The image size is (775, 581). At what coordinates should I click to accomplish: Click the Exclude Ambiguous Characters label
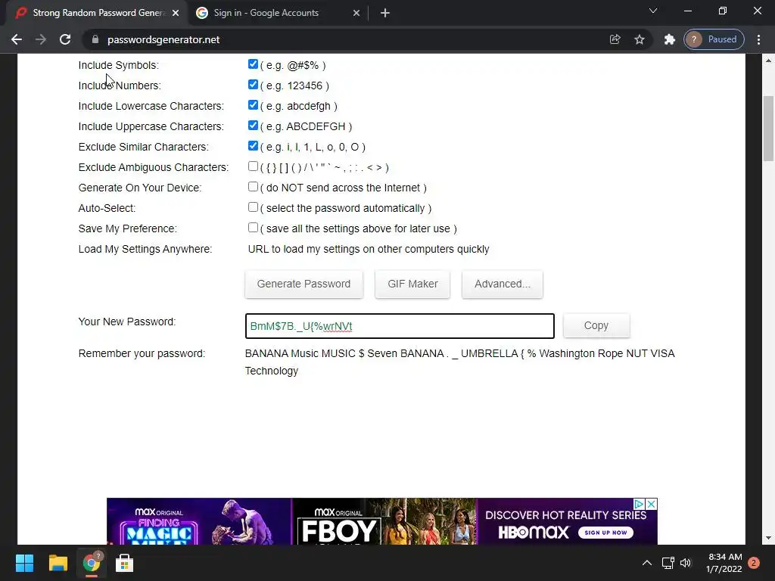point(154,167)
